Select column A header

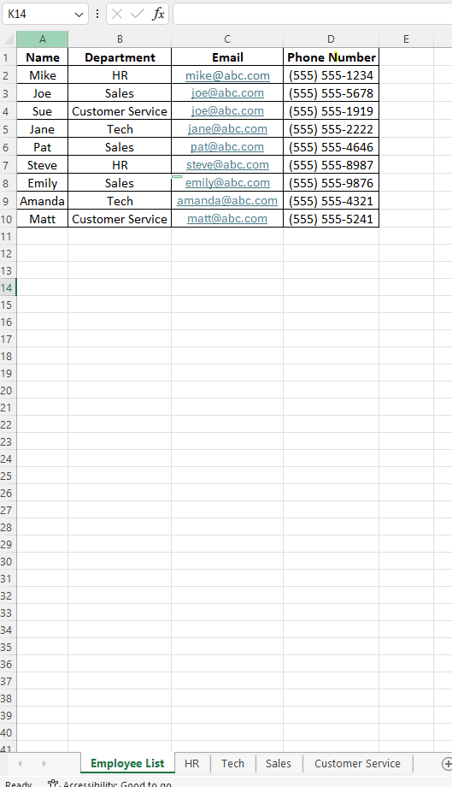coord(43,39)
